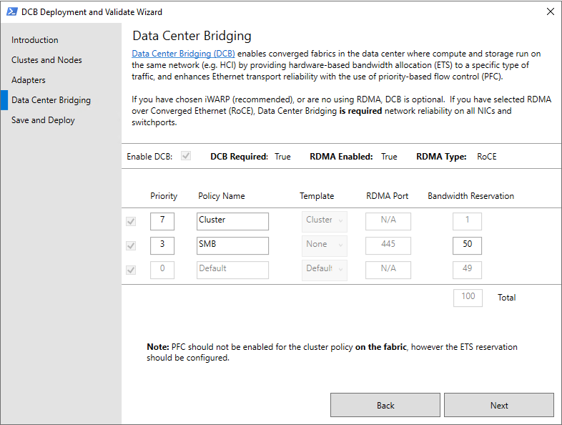The width and height of the screenshot is (562, 425).
Task: Go to the Introduction step
Action: tap(35, 40)
